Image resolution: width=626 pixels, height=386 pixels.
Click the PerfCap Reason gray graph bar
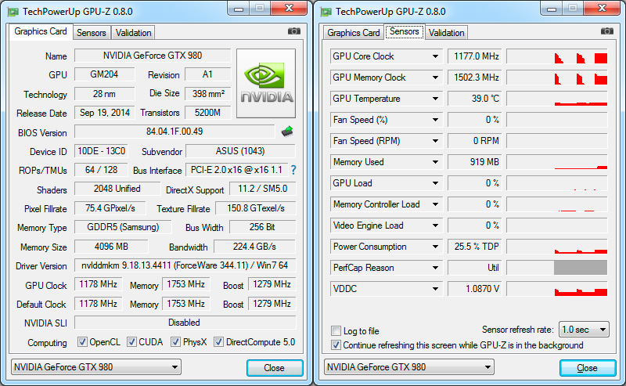coord(581,268)
